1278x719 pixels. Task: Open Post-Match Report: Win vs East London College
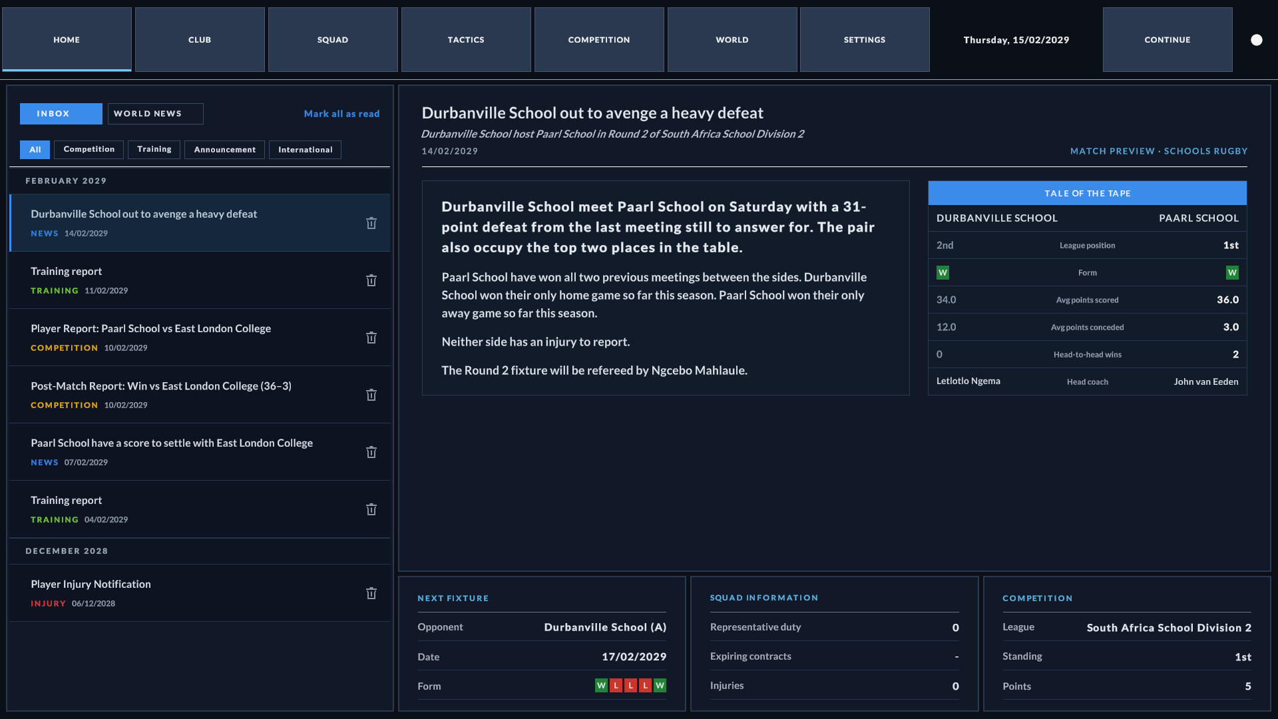pyautogui.click(x=200, y=395)
